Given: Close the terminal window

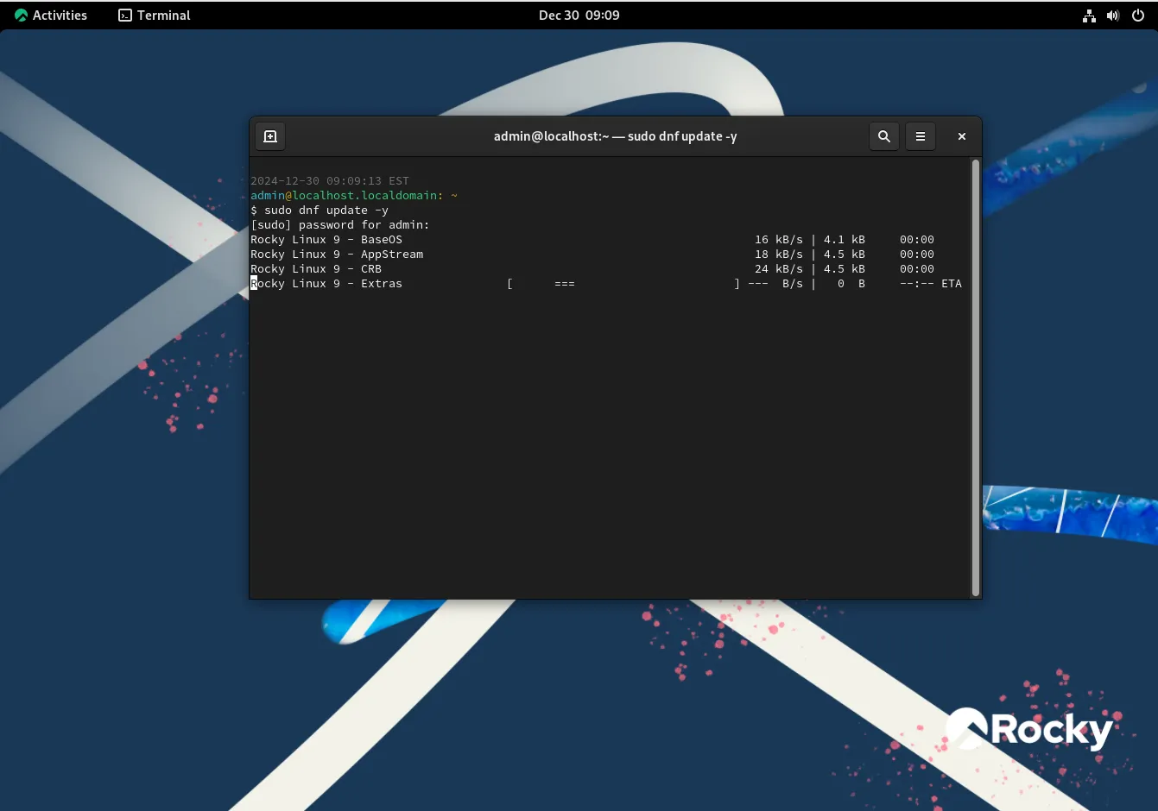Looking at the screenshot, I should pyautogui.click(x=962, y=136).
